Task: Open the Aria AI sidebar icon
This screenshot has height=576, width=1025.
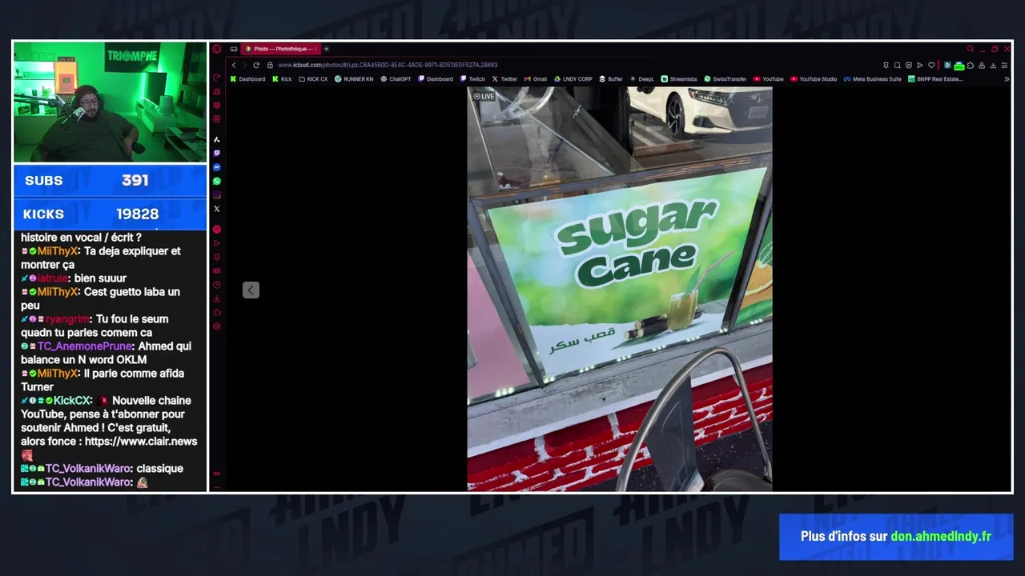Action: pyautogui.click(x=216, y=139)
